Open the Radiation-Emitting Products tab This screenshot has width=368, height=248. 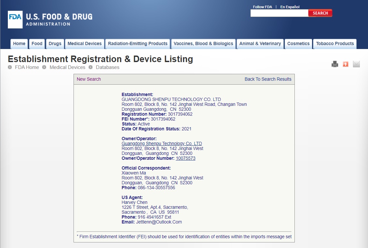click(x=138, y=44)
